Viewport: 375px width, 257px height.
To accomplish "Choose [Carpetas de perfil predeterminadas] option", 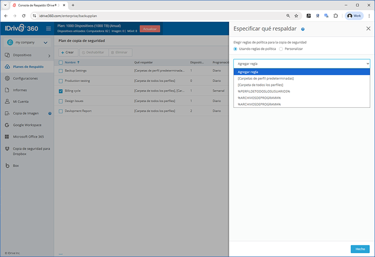I will 266,78.
